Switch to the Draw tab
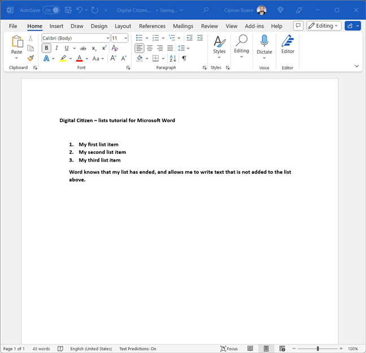366x353 pixels. (77, 26)
